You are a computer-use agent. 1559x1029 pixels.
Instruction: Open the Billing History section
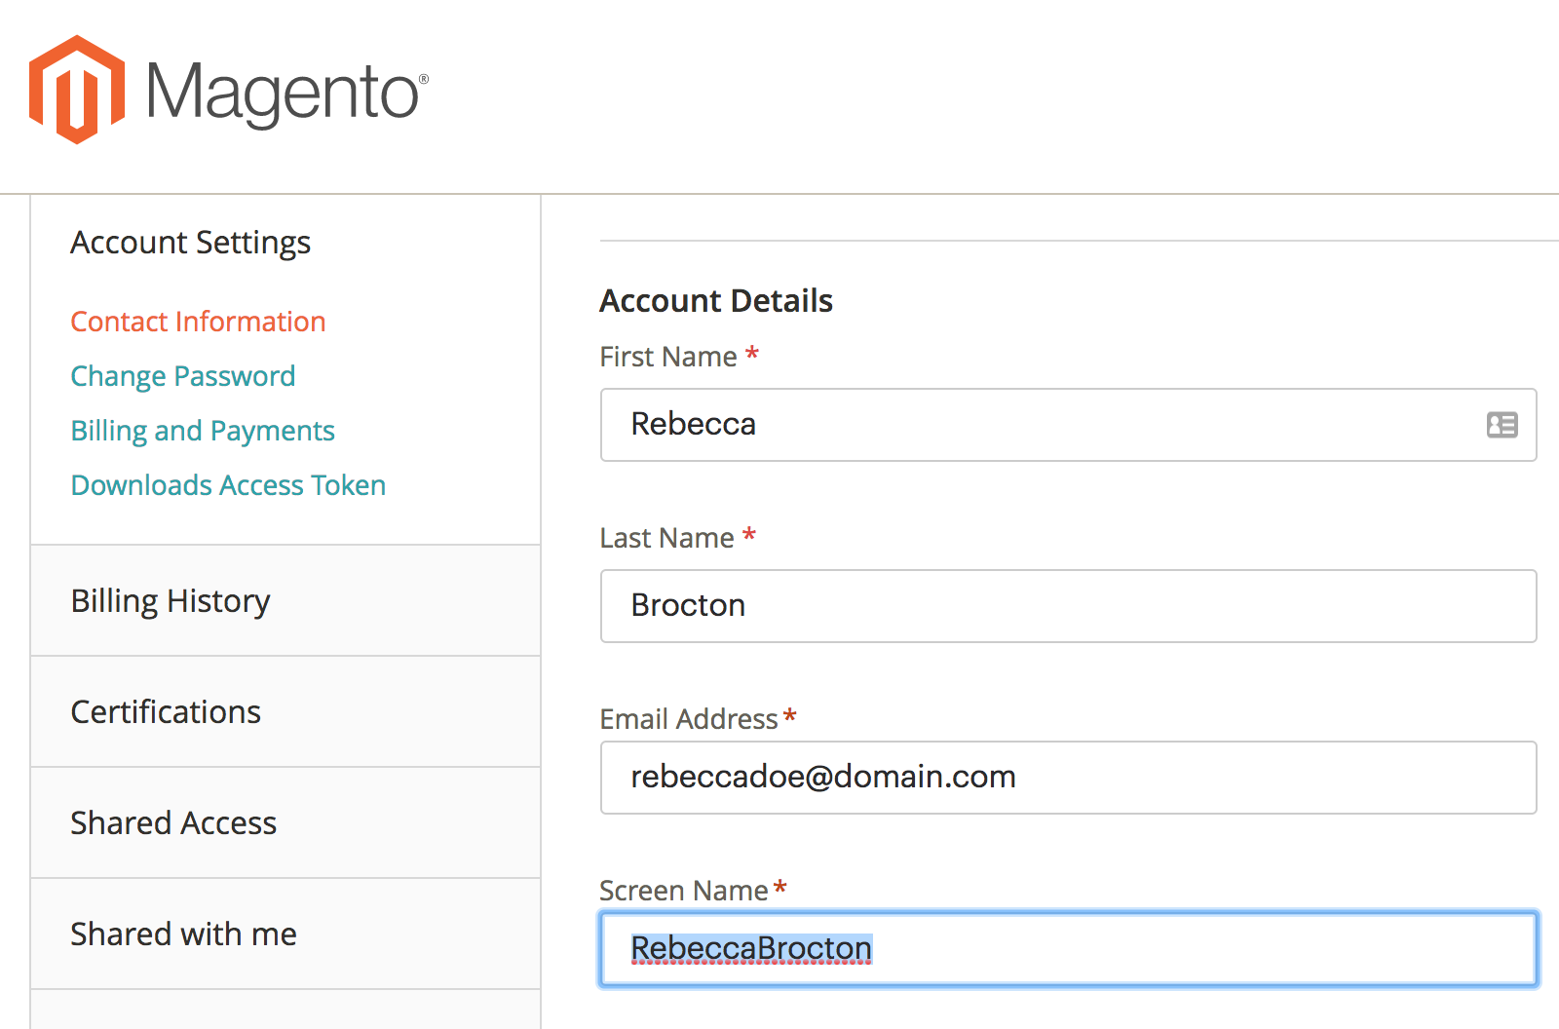point(171,601)
